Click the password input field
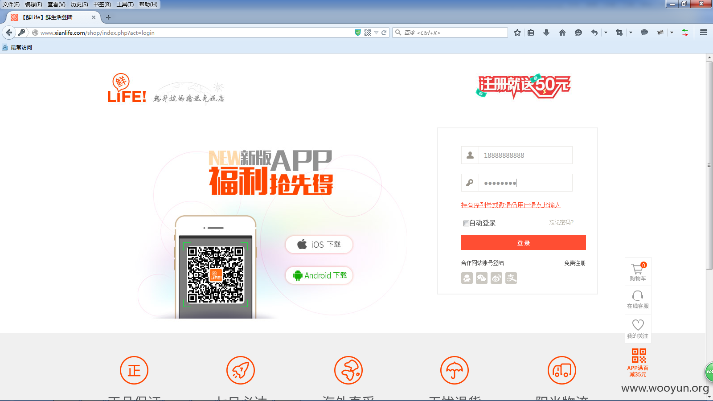The width and height of the screenshot is (713, 401). click(526, 183)
